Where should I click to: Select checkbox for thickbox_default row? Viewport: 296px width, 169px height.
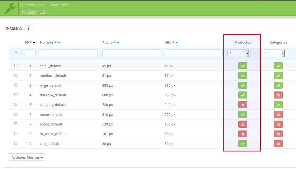pyautogui.click(x=16, y=95)
